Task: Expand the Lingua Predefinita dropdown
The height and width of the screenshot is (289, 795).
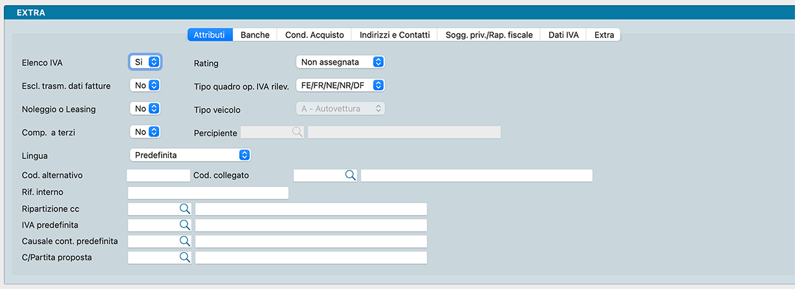Action: [190, 155]
